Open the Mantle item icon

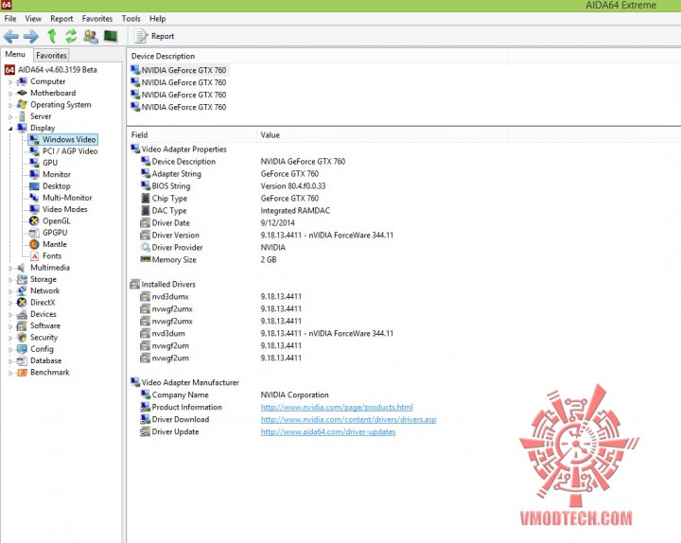[34, 244]
